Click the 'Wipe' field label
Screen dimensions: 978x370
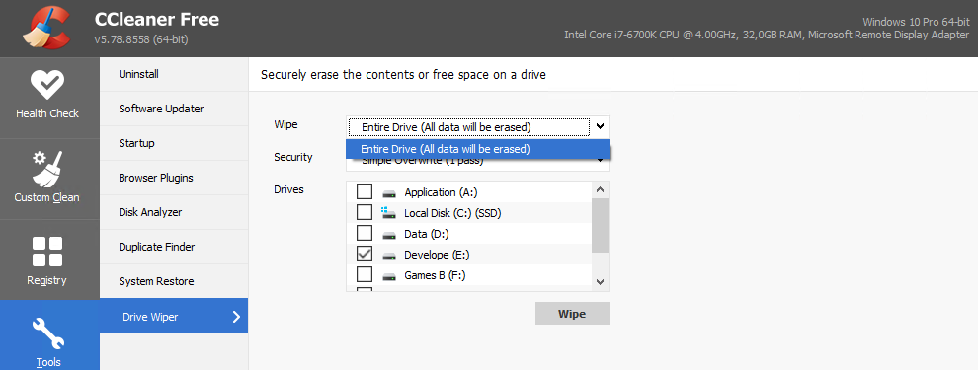(x=285, y=124)
